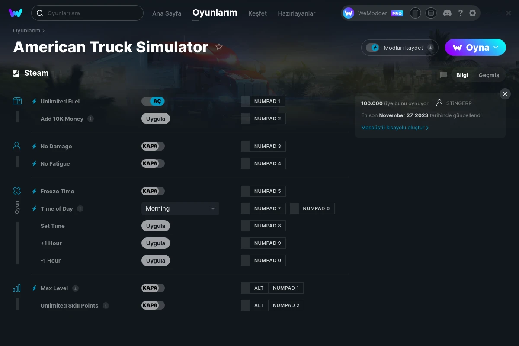Open the Hazırlayanlar tab
The height and width of the screenshot is (346, 519).
(297, 13)
